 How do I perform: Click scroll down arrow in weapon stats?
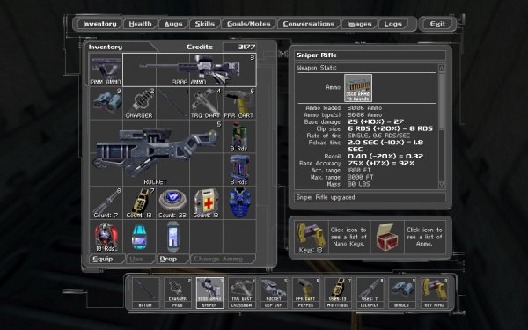[442, 185]
